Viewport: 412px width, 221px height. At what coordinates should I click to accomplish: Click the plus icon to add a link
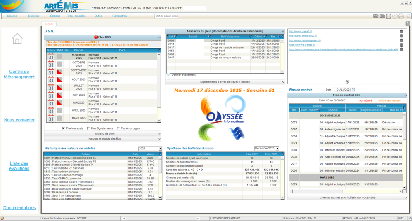[x=347, y=82]
